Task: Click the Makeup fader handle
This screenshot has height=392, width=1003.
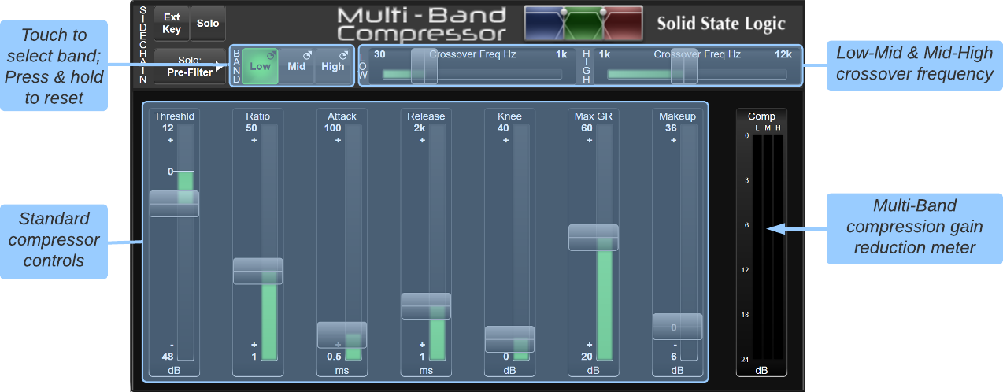Action: click(x=677, y=327)
